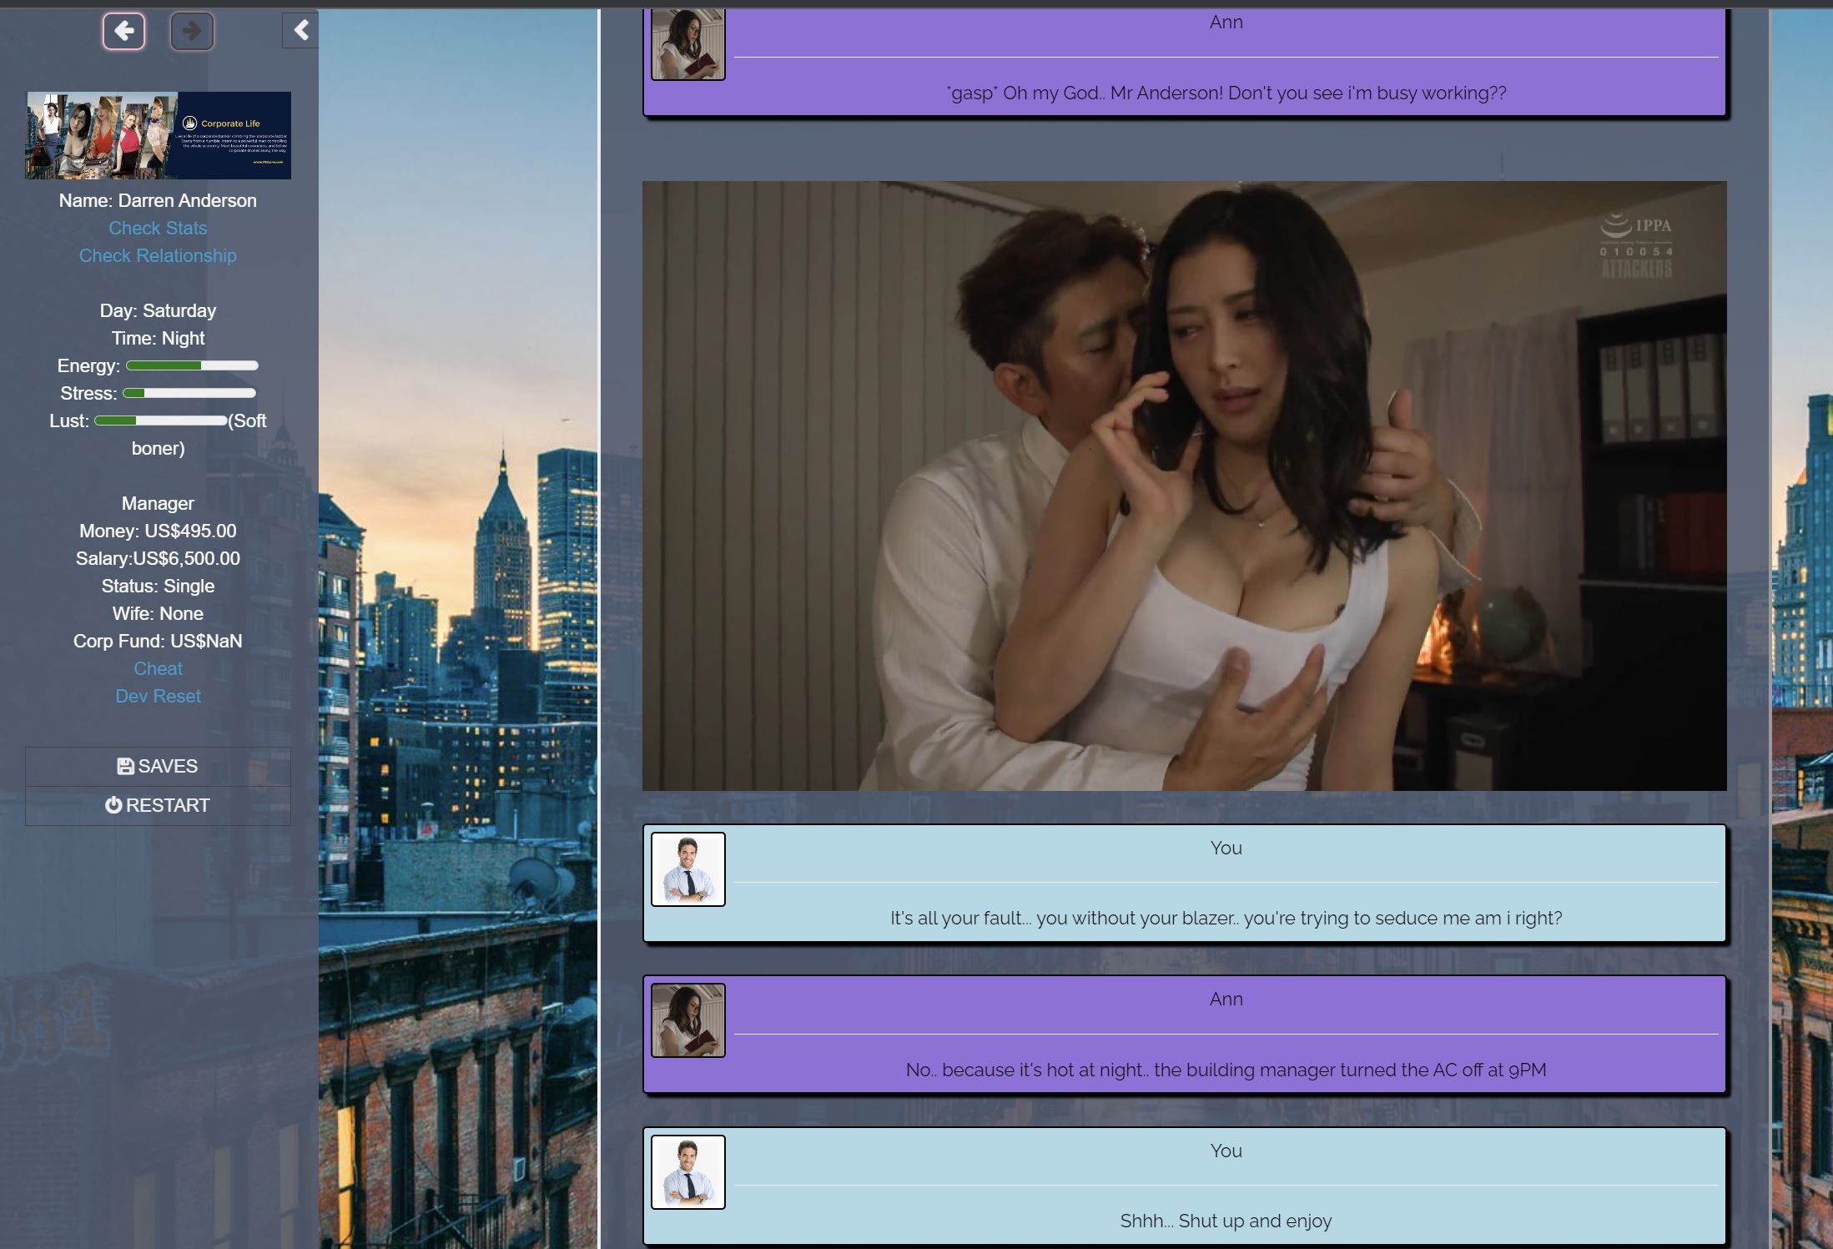Viewport: 1833px width, 1249px height.
Task: Click Ann's avatar beside AC message
Action: pyautogui.click(x=687, y=1020)
